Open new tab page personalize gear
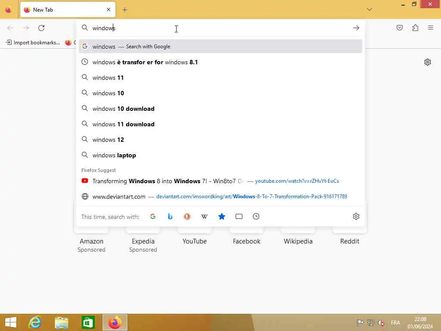 pos(428,62)
